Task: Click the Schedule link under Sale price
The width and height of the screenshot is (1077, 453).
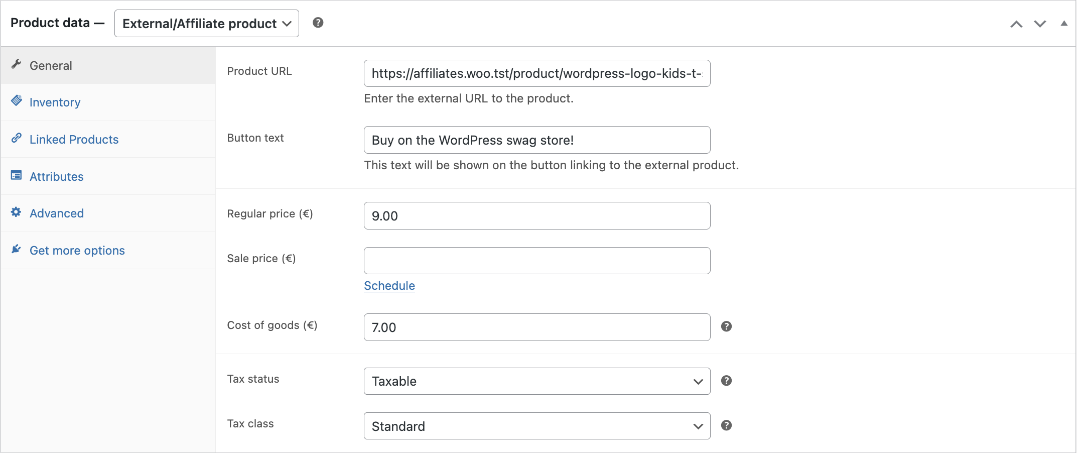Action: [389, 285]
